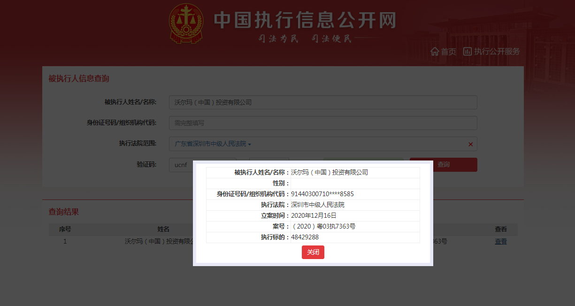Click the 执行法院范围 form label

click(138, 144)
